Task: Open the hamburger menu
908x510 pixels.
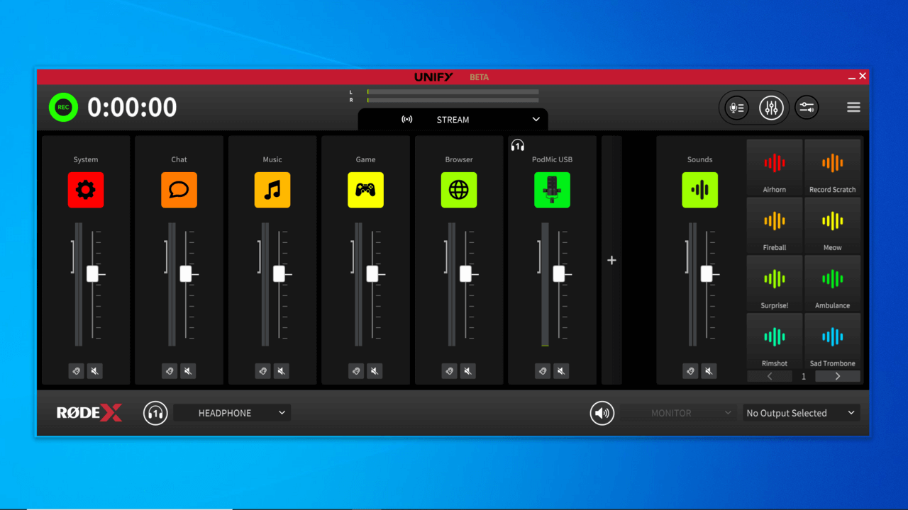Action: 853,108
